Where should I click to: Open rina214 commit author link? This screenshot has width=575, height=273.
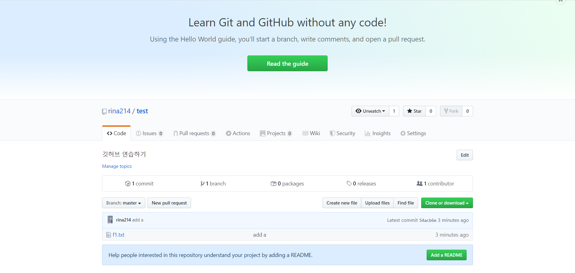click(124, 220)
